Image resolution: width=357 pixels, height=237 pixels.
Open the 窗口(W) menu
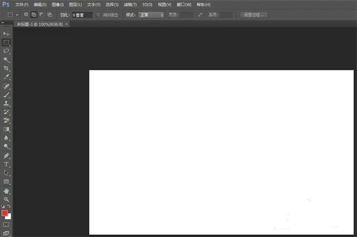tap(184, 5)
